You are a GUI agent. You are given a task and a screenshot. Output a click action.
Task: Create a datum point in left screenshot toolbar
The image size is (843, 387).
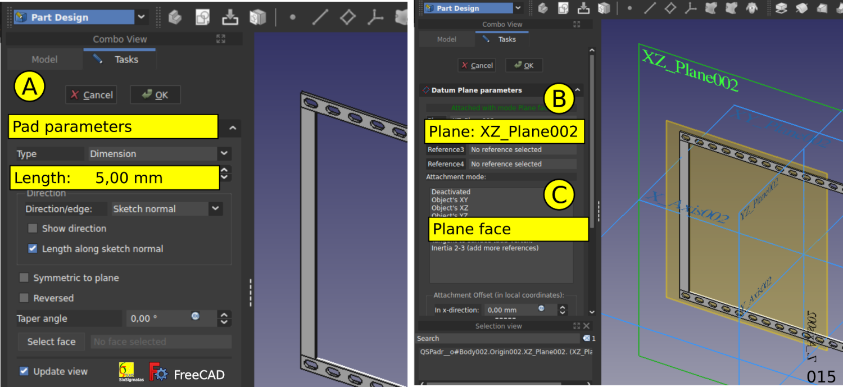coord(293,17)
